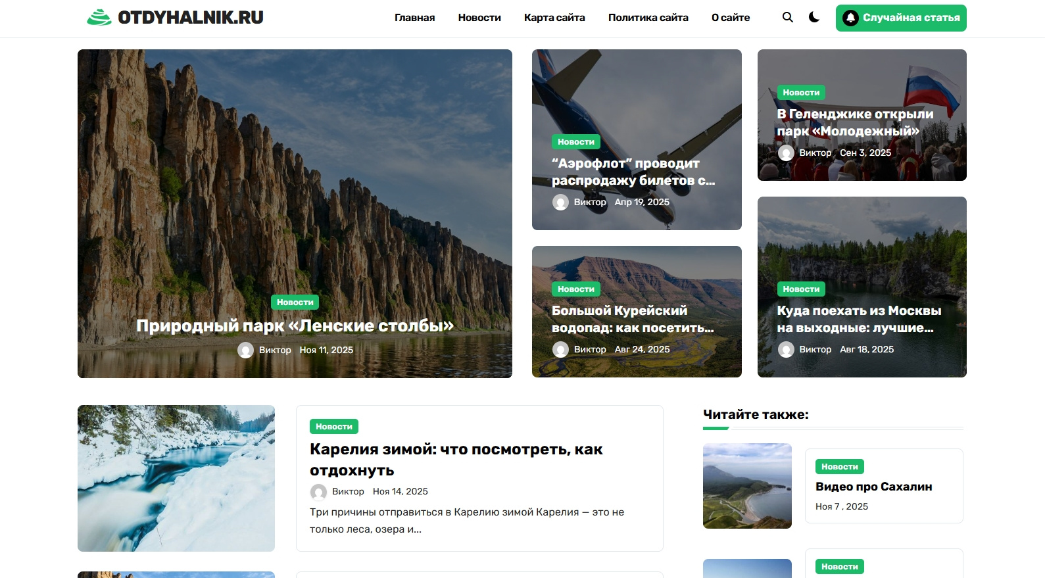Click author avatar on the Геленджик card
Image resolution: width=1045 pixels, height=578 pixels.
(x=786, y=153)
